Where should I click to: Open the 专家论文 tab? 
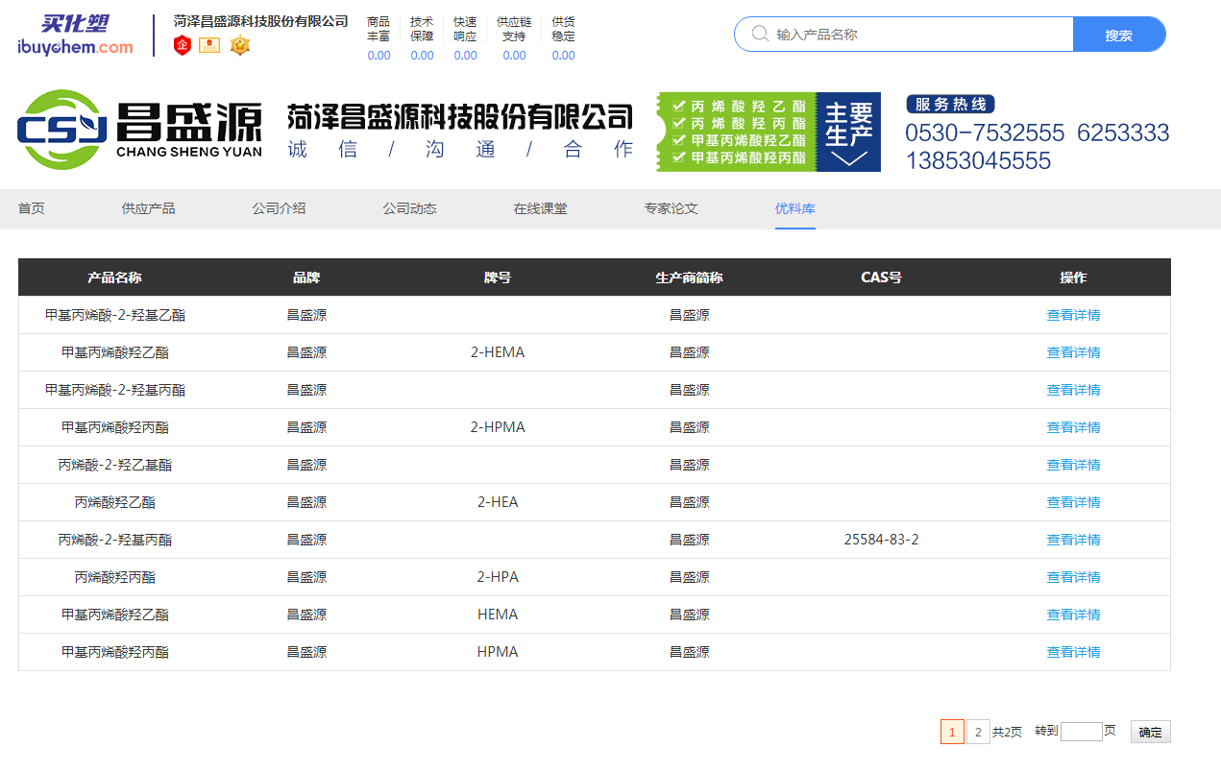(671, 208)
